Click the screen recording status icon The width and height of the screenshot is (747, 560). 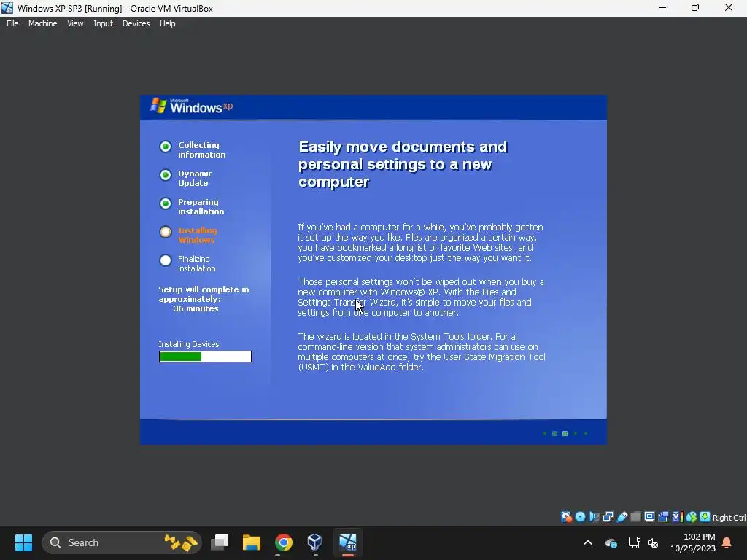tap(663, 517)
